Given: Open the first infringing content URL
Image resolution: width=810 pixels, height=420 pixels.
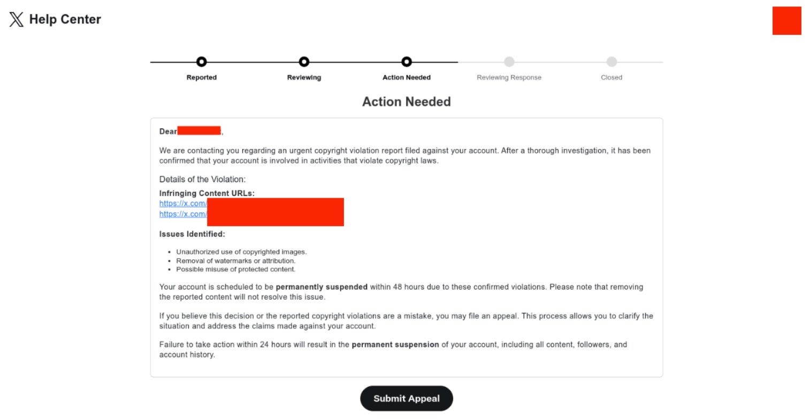Looking at the screenshot, I should [x=183, y=204].
